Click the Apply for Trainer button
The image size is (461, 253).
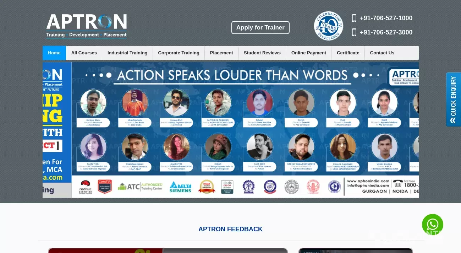click(260, 27)
